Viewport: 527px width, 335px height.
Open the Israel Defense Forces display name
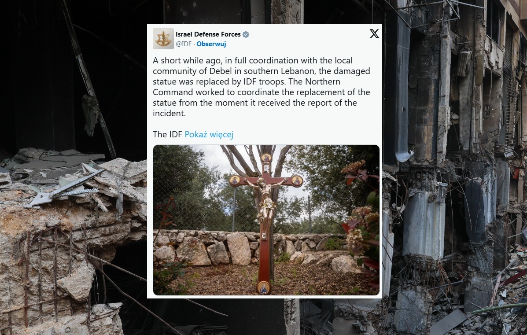pos(208,34)
